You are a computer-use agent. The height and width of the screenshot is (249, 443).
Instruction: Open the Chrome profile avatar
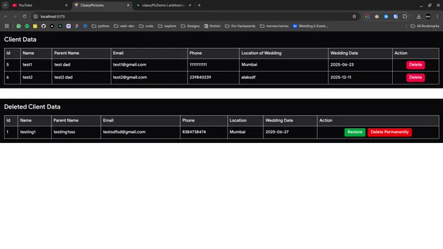[428, 17]
